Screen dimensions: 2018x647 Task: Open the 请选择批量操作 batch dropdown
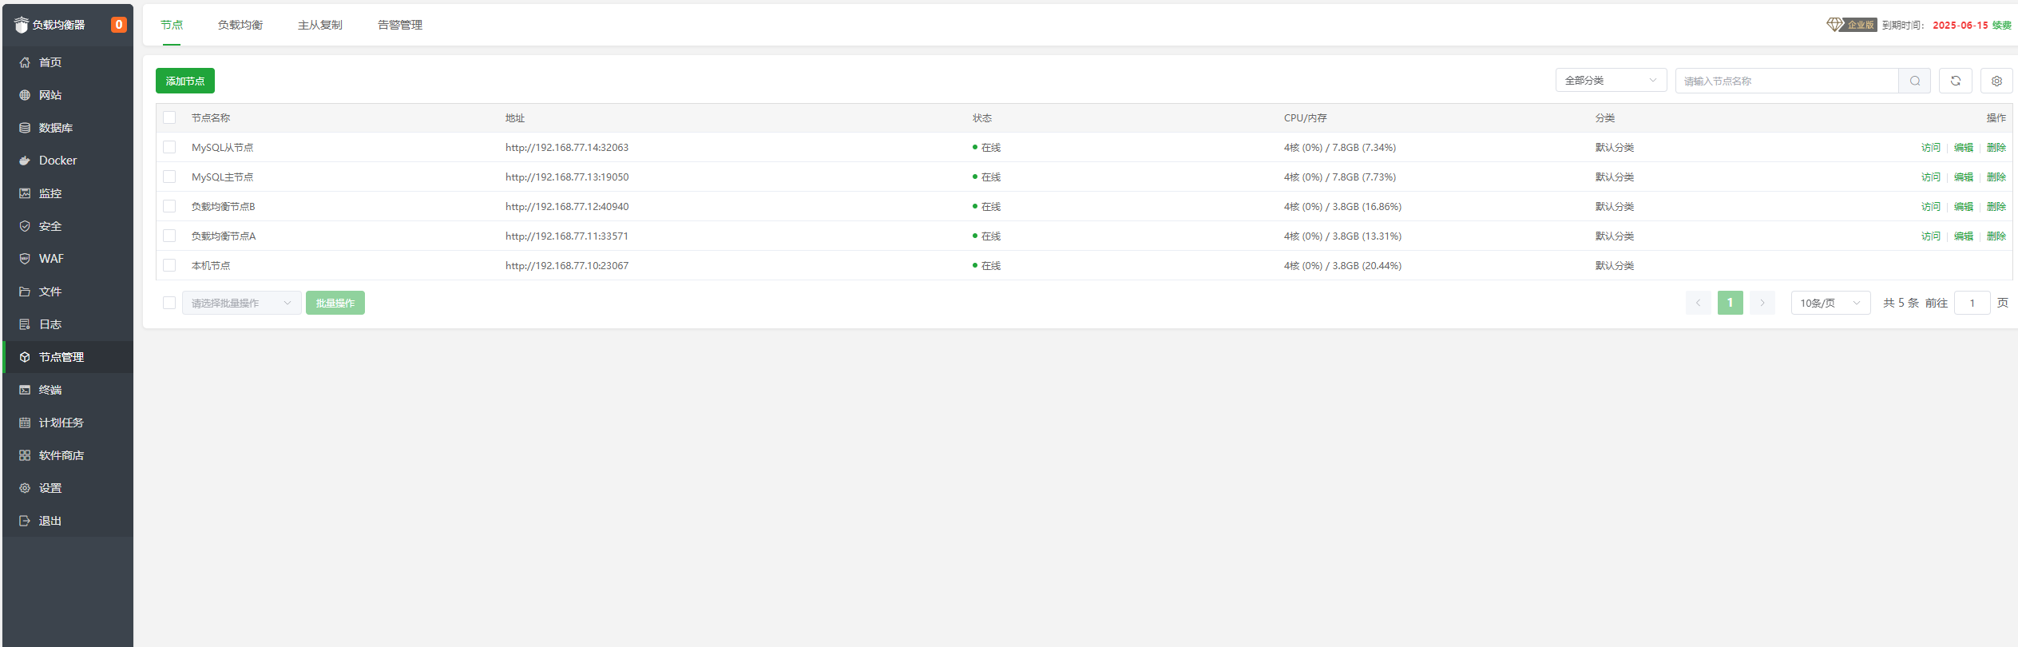241,303
